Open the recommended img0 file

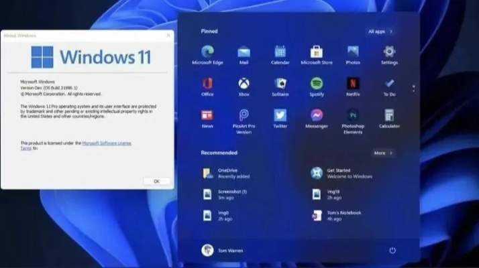tap(217, 216)
